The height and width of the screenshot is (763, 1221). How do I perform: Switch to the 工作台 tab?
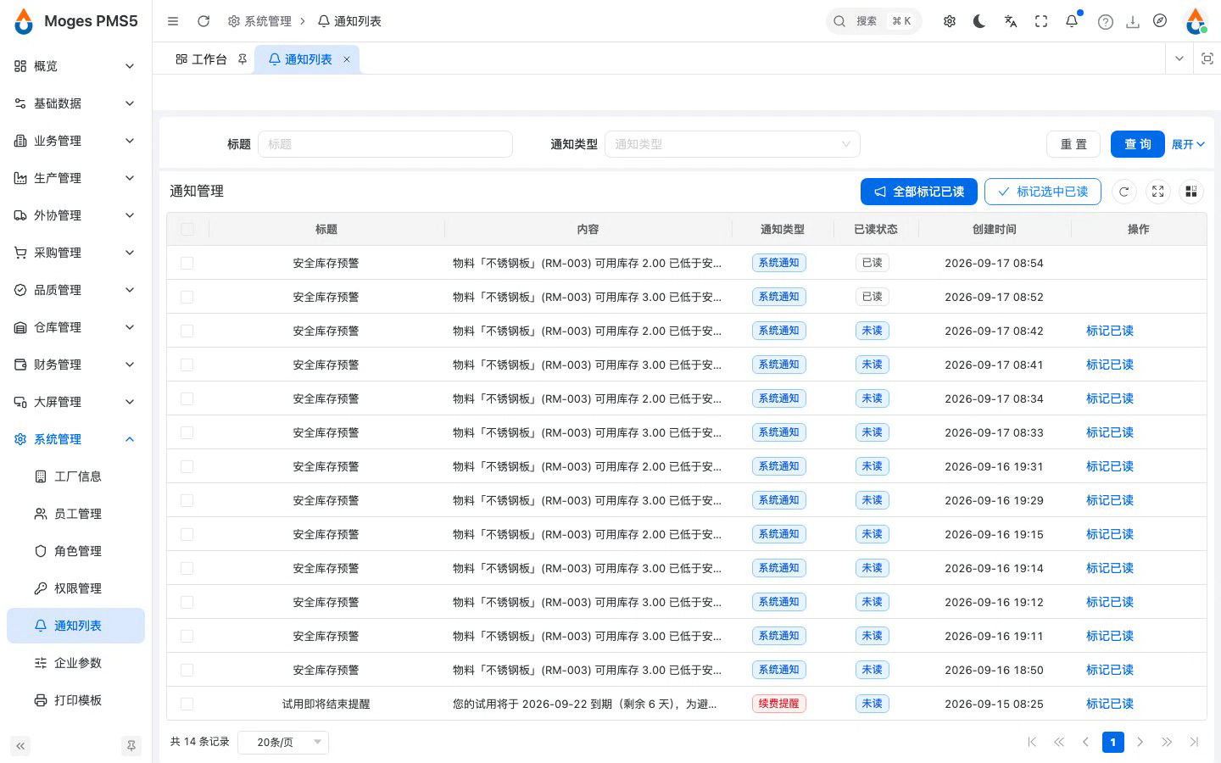click(x=209, y=59)
